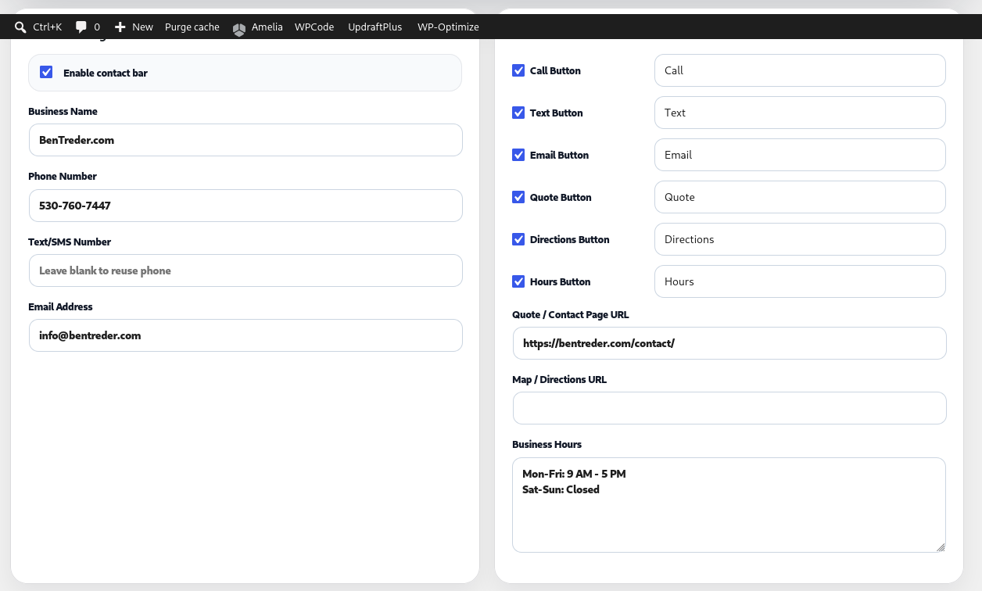The width and height of the screenshot is (982, 591).
Task: Click the Ctrl+K search shortcut label
Action: (48, 27)
